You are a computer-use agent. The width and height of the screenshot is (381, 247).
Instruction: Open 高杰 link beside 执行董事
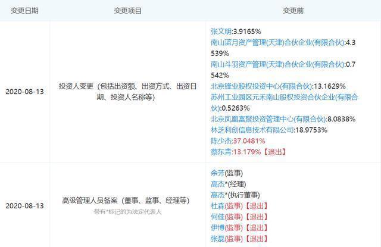coord(217,195)
